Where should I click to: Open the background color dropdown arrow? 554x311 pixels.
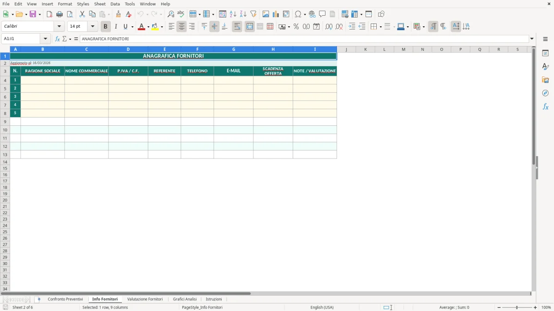pos(162,27)
